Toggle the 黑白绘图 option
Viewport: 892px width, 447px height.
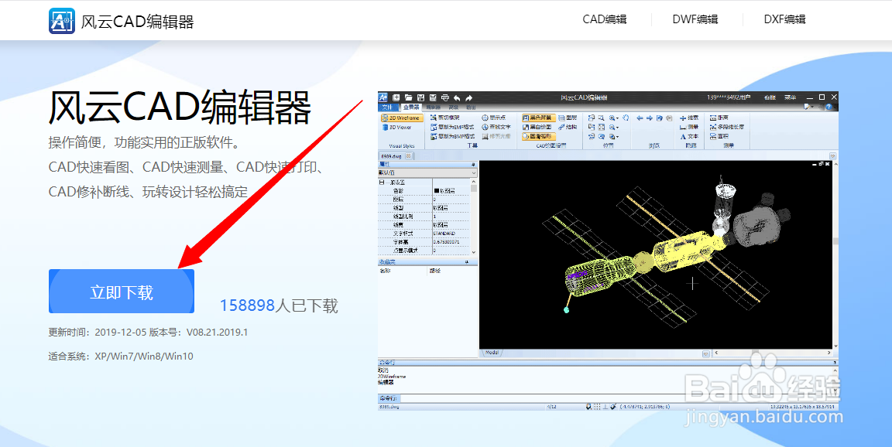click(537, 127)
